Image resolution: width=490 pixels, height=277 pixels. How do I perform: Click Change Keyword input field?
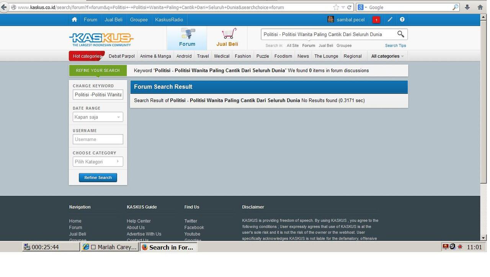pos(98,95)
